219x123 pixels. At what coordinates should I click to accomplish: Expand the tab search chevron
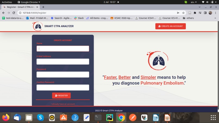(x=200, y=7)
